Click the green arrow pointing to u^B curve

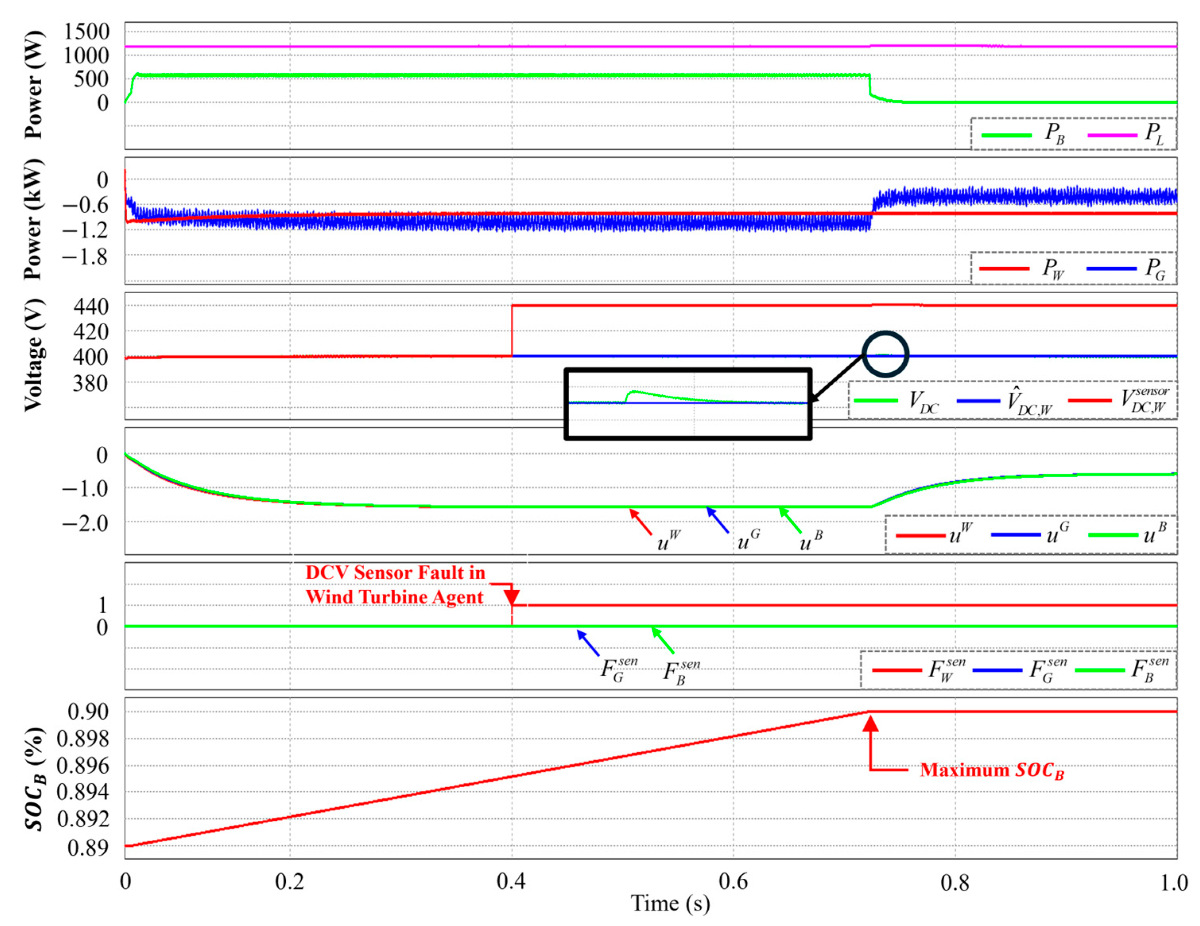[791, 521]
